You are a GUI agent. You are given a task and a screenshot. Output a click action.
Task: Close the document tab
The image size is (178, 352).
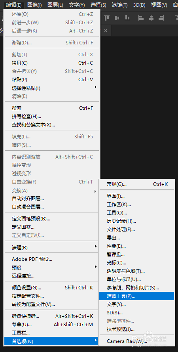pos(106,31)
